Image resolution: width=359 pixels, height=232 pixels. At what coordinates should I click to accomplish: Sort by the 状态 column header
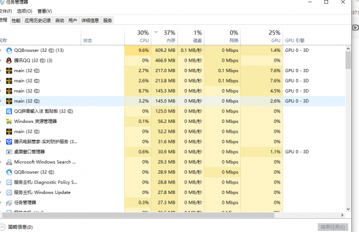coord(103,37)
